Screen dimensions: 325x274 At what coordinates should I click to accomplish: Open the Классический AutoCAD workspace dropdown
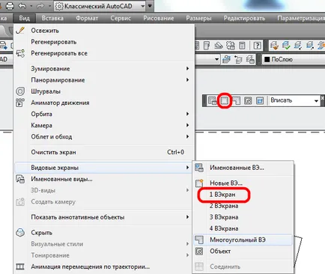tap(100, 6)
